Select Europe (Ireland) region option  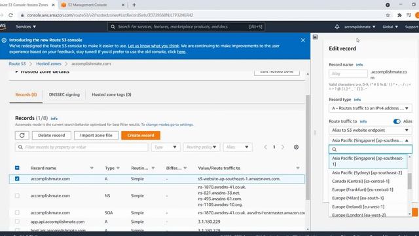click(368, 207)
